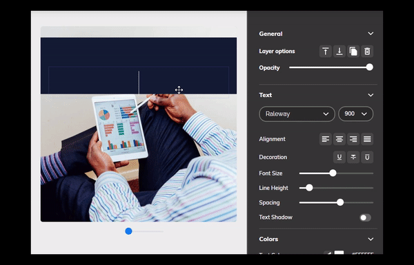Align text right
This screenshot has width=414, height=265.
pos(353,139)
